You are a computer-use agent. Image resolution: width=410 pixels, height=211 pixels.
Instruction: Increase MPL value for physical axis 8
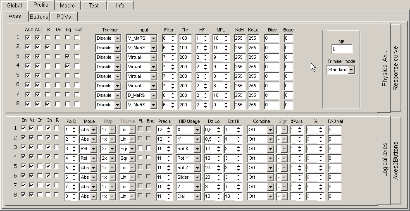[x=226, y=103]
